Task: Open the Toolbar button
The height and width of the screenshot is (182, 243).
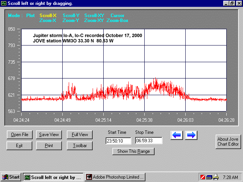Action: click(80, 145)
